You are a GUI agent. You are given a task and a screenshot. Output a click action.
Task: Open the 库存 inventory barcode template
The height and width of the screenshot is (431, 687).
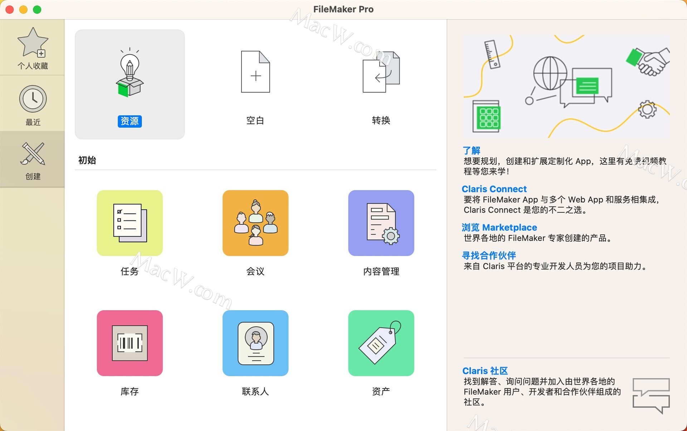click(130, 343)
